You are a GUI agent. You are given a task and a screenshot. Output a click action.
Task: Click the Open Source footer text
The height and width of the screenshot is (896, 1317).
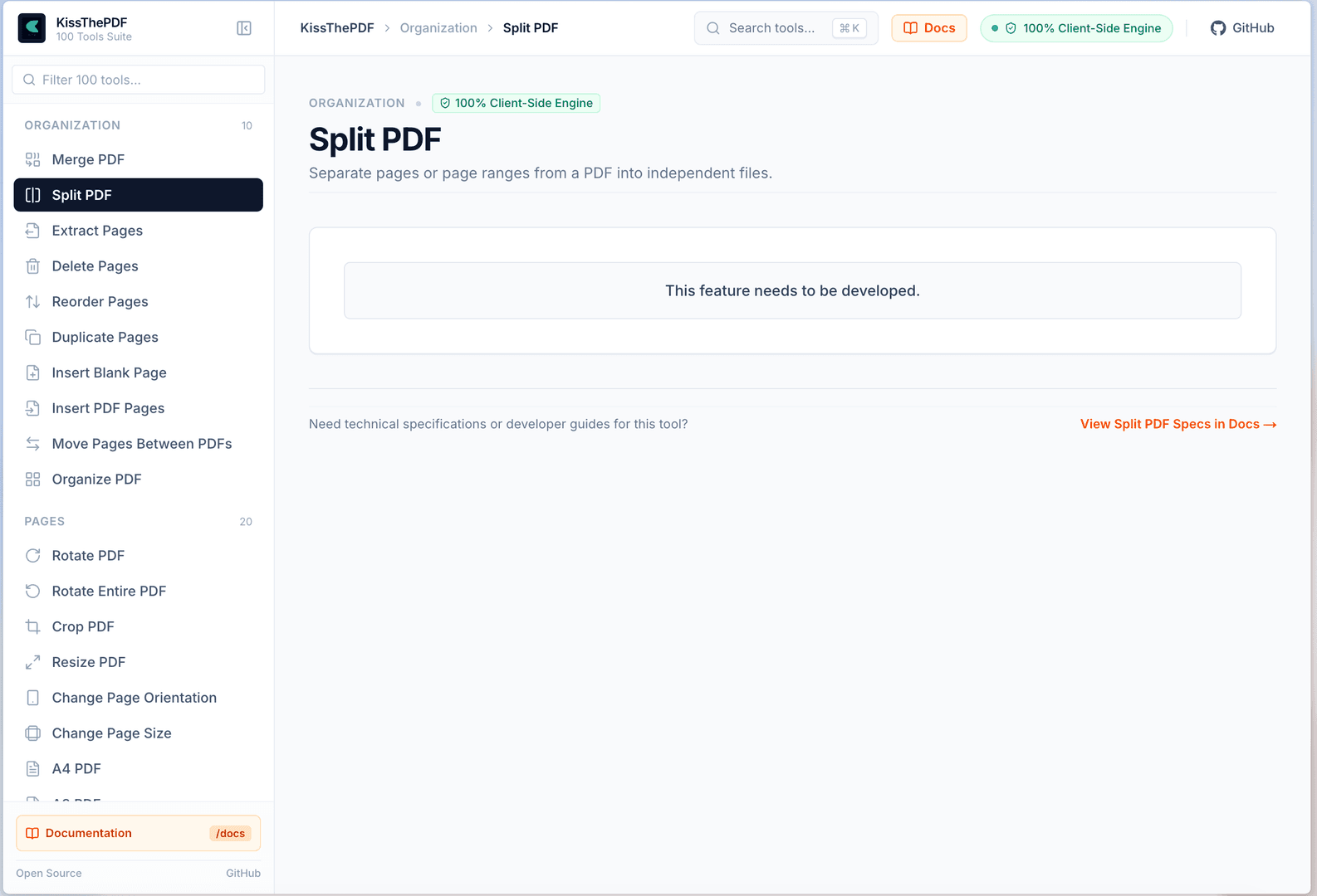pyautogui.click(x=49, y=874)
